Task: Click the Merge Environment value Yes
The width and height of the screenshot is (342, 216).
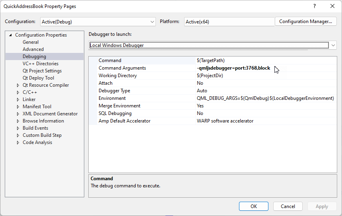Action: click(200, 106)
